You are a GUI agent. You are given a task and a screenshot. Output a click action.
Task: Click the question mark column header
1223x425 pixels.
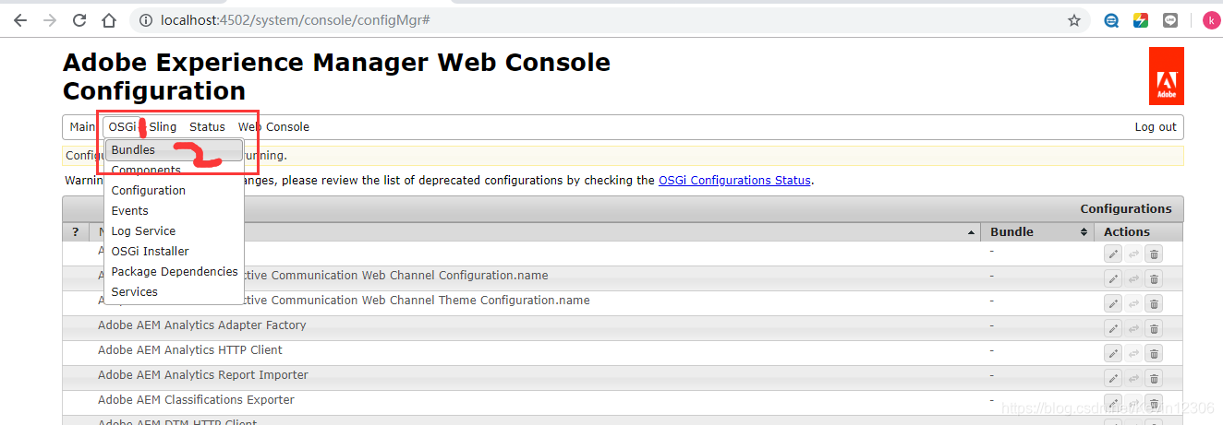(x=76, y=231)
